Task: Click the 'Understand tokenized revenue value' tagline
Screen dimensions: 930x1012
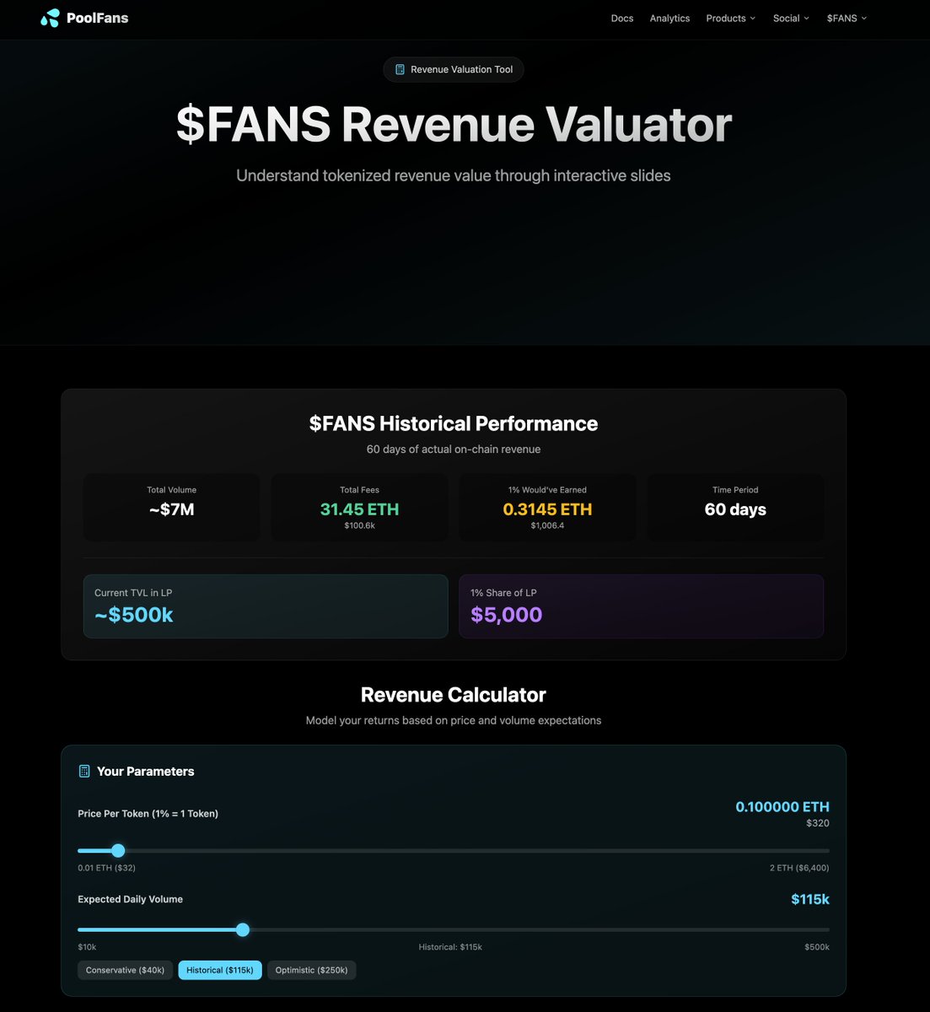Action: coord(454,175)
